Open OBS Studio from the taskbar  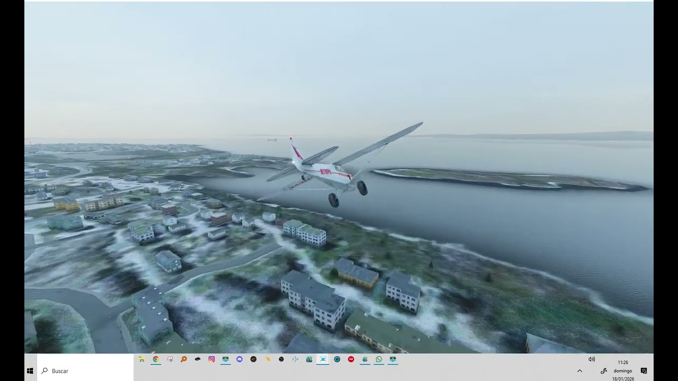281,359
